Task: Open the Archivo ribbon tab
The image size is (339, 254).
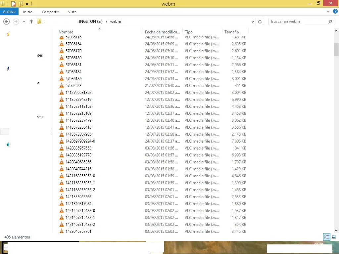Action: pos(9,12)
